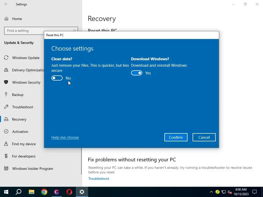This screenshot has height=197, width=263.
Task: Open Find my device settings
Action: (x=24, y=144)
